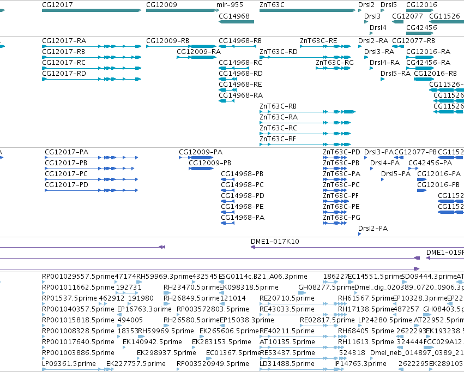
Task: Select transcript CG12017-RD
Action: pos(64,74)
